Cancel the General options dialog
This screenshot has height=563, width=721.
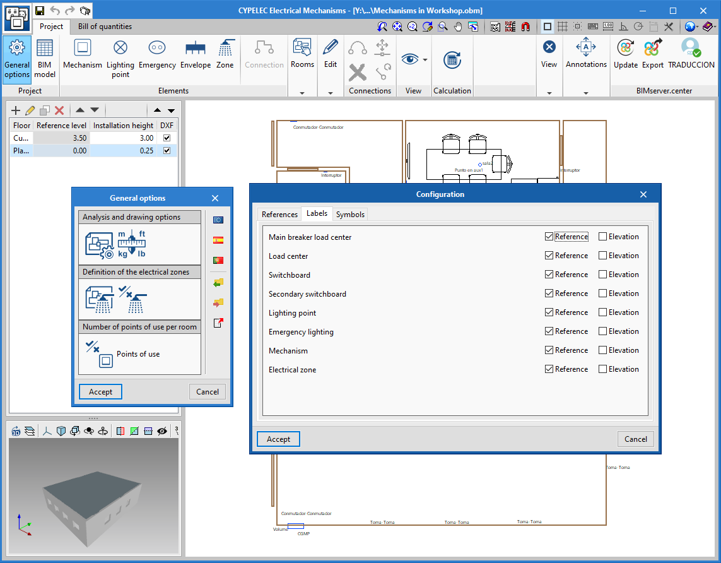pyautogui.click(x=208, y=392)
